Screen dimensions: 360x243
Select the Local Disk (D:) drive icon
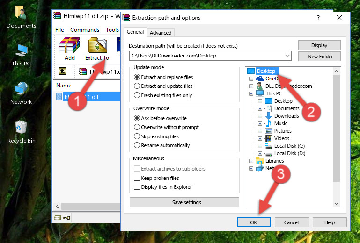click(268, 154)
